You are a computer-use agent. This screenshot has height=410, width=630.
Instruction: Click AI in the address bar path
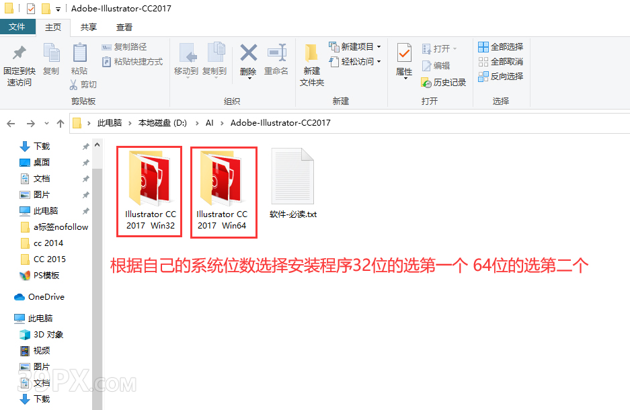pos(209,123)
